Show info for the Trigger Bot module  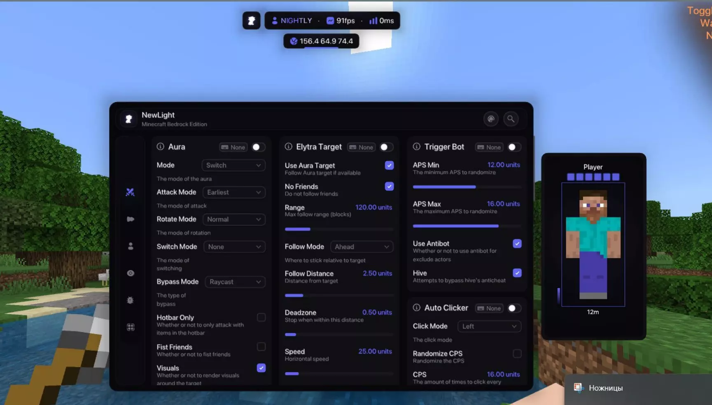(417, 147)
